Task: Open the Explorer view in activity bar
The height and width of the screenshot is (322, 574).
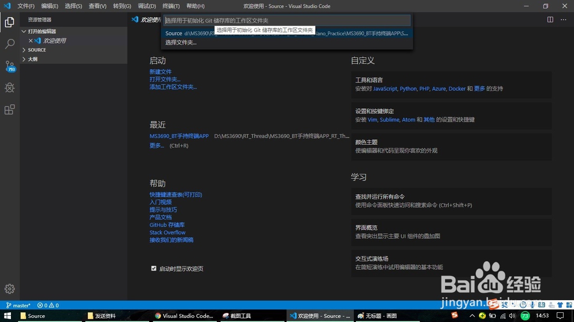Action: coord(10,22)
